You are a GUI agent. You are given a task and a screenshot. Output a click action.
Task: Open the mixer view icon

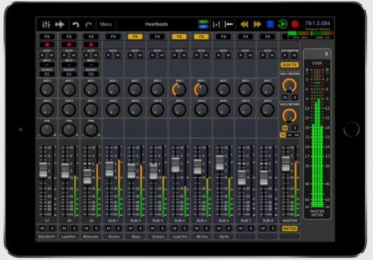pyautogui.click(x=47, y=24)
